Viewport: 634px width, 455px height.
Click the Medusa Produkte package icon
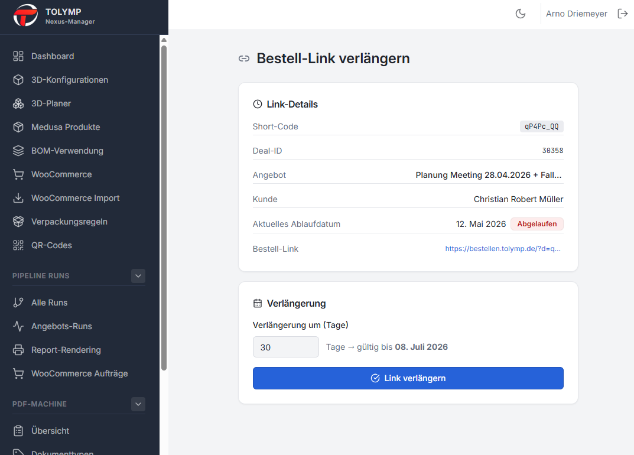(18, 127)
